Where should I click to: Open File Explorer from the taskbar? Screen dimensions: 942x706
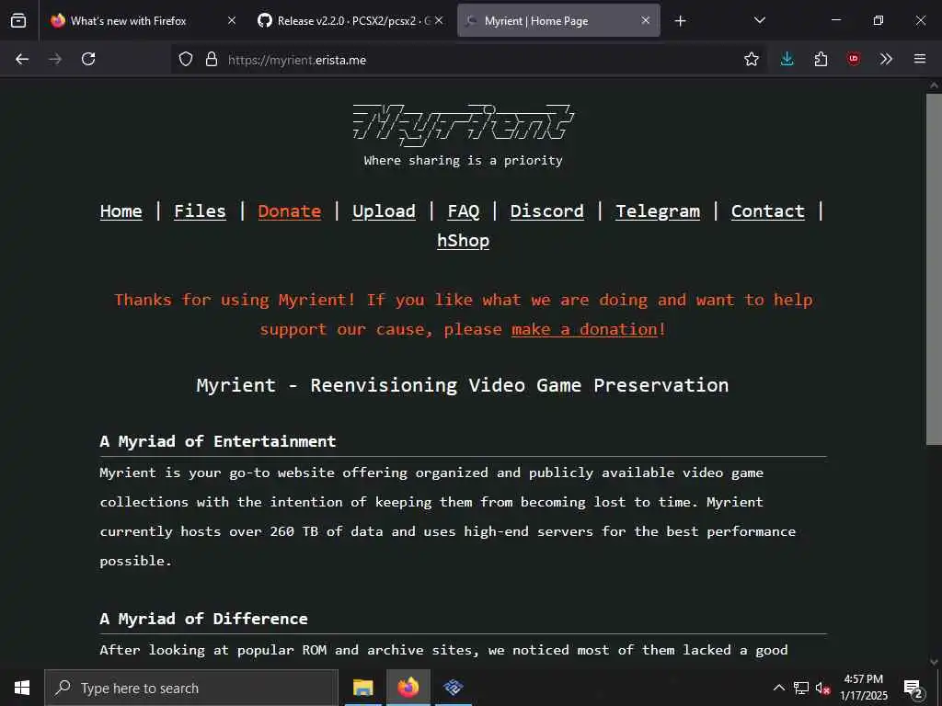pyautogui.click(x=362, y=688)
